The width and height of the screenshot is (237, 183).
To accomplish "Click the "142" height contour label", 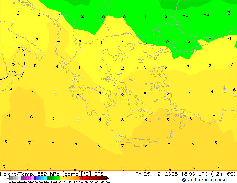I will click(x=13, y=72).
